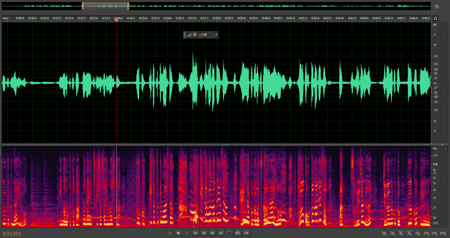Click the Zoom Out Amplitude icon
This screenshot has width=450, height=238.
[x=393, y=233]
